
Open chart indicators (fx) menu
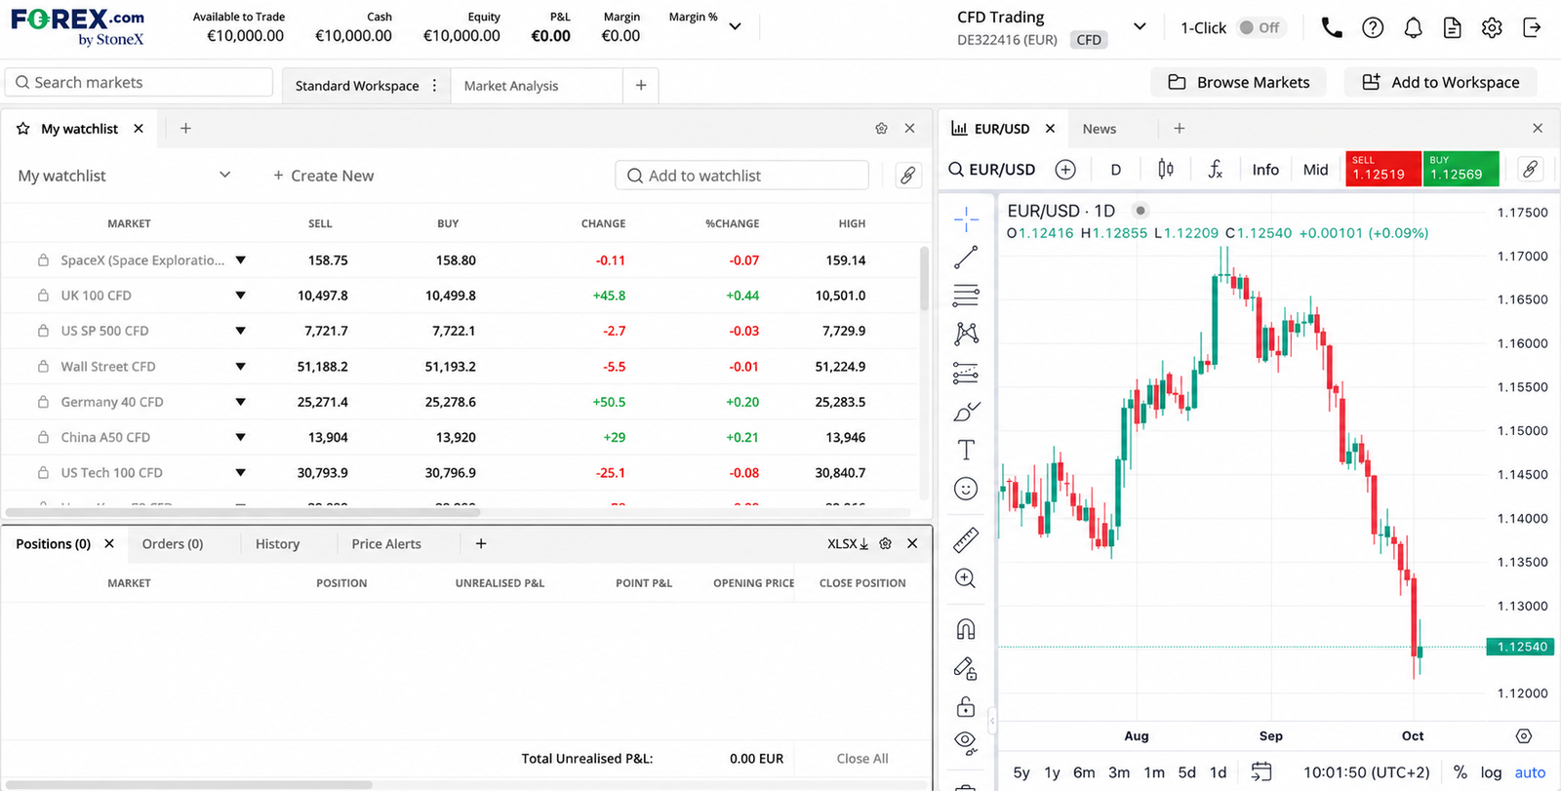point(1215,170)
